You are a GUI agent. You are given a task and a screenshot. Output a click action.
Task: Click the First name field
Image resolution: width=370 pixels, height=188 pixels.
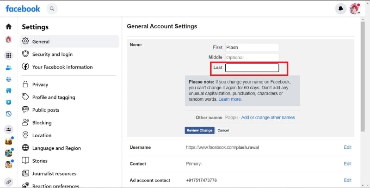pos(252,48)
